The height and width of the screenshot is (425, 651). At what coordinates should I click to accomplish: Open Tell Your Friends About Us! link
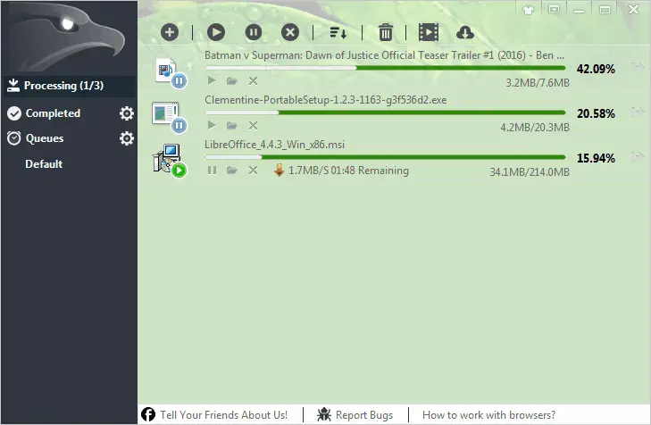click(x=223, y=414)
